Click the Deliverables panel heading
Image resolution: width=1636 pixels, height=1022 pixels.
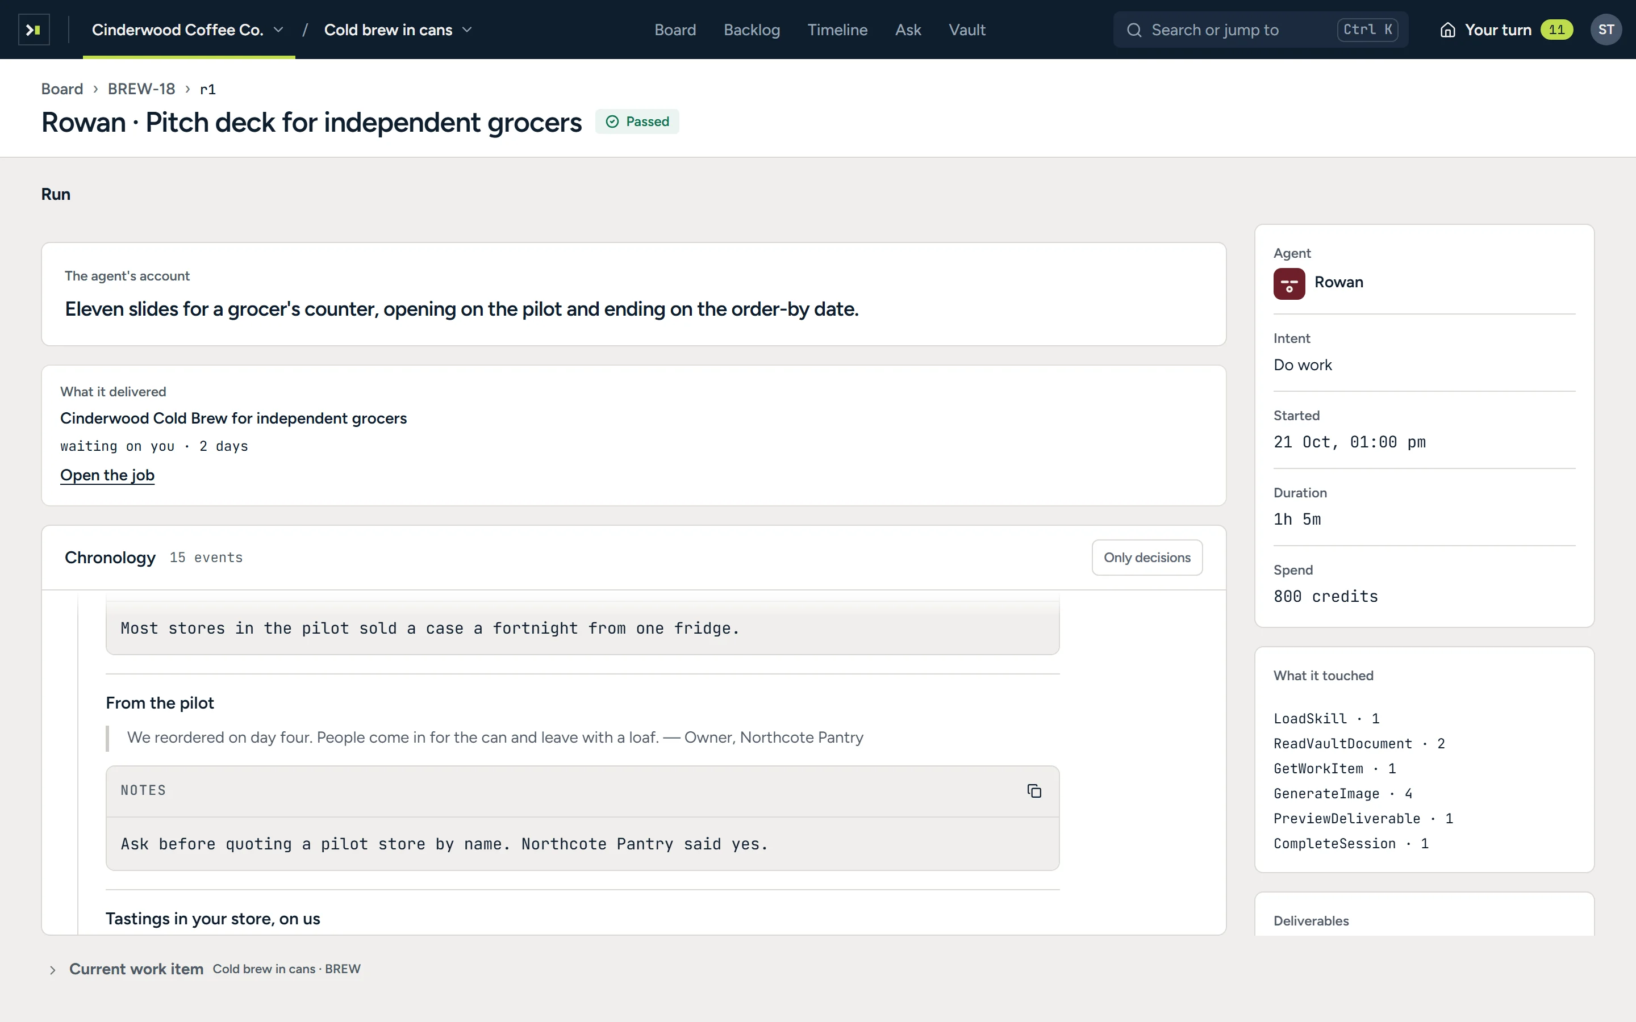1311,920
